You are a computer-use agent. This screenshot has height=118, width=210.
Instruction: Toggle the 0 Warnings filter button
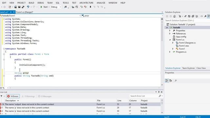[28, 96]
